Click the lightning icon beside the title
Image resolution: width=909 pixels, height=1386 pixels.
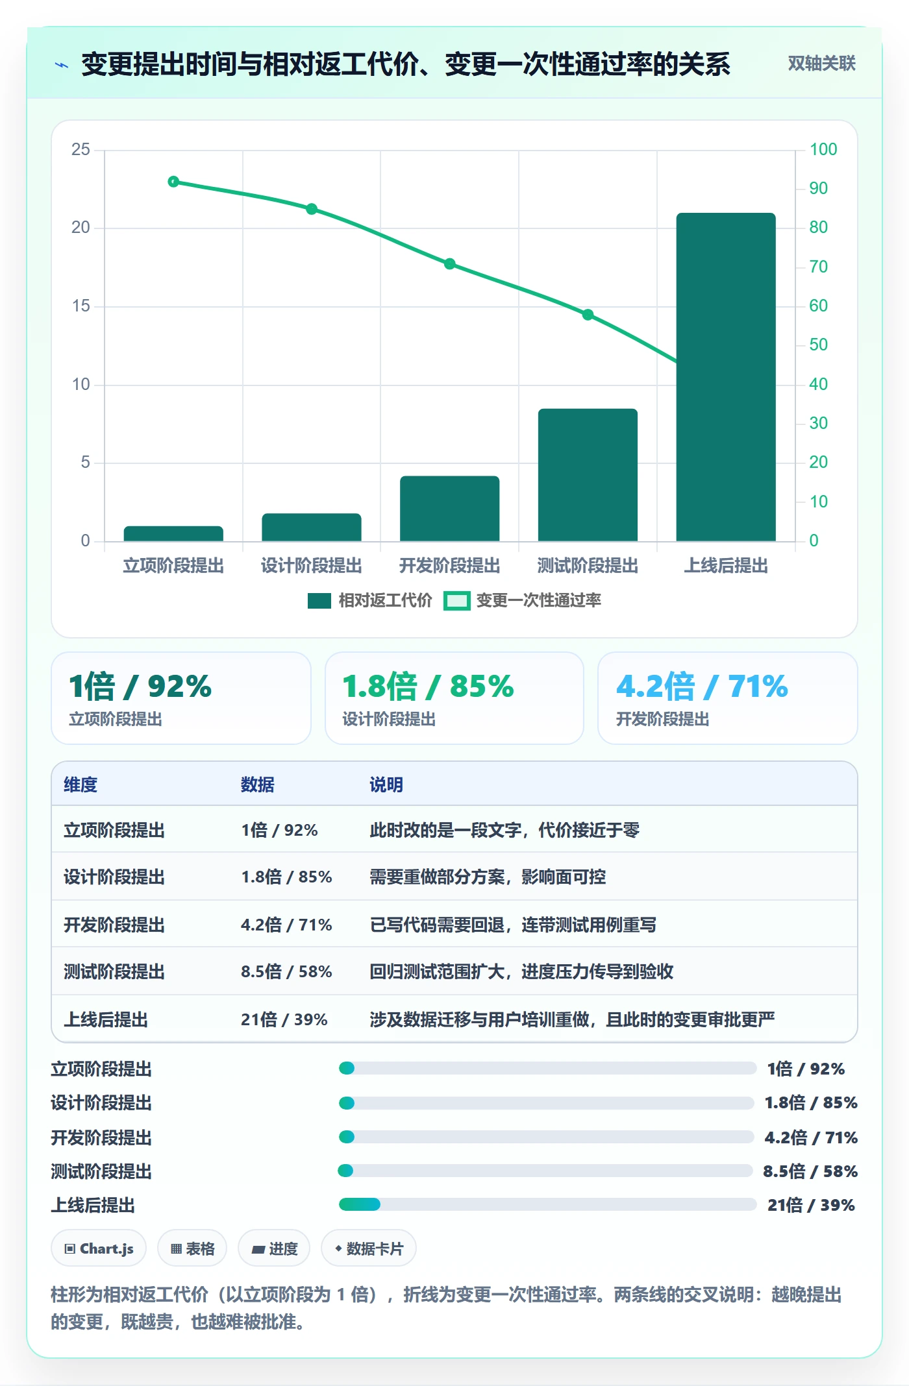coord(62,64)
